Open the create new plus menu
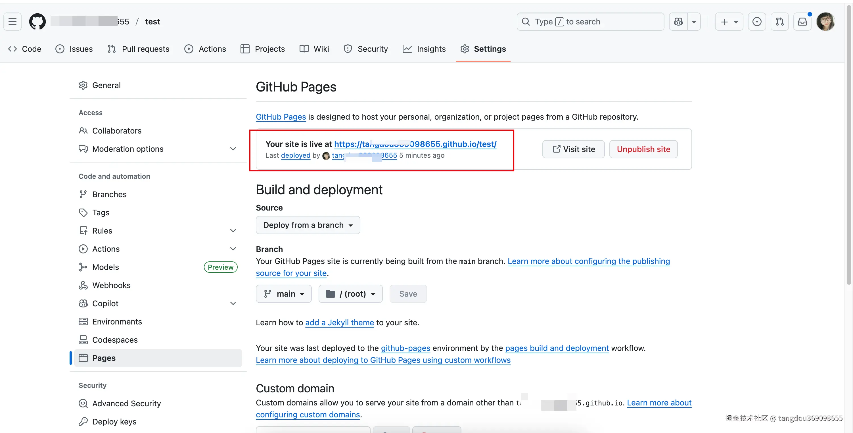The image size is (853, 433). click(729, 22)
